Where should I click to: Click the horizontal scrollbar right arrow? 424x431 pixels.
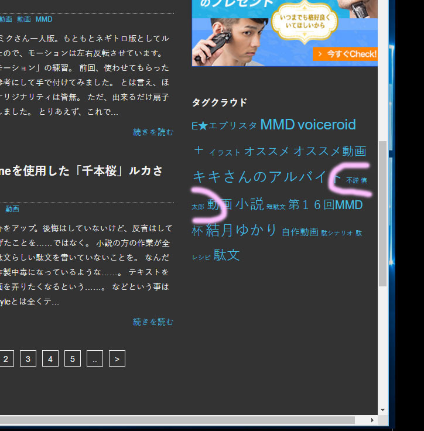pyautogui.click(x=372, y=420)
